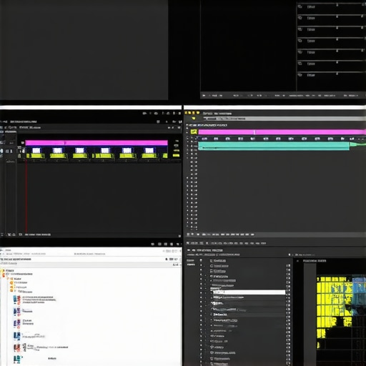Click bottom slider handle in top-right panel
The width and height of the screenshot is (366, 366).
coord(337,74)
